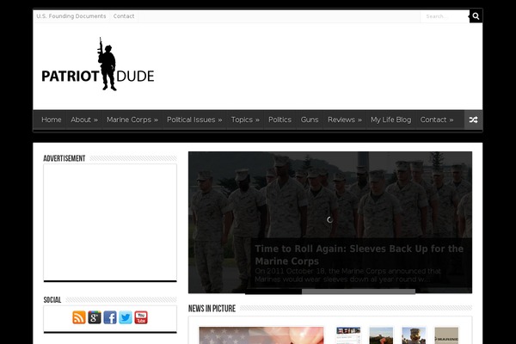The width and height of the screenshot is (516, 344).
Task: Click the search magnifier icon
Action: coord(476,16)
